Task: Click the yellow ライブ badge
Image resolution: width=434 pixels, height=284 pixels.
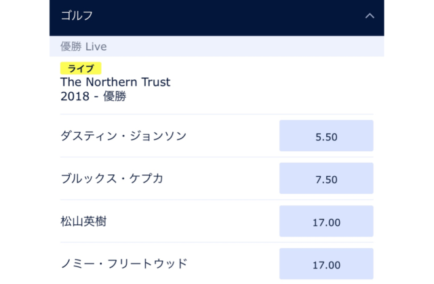Action: (81, 68)
